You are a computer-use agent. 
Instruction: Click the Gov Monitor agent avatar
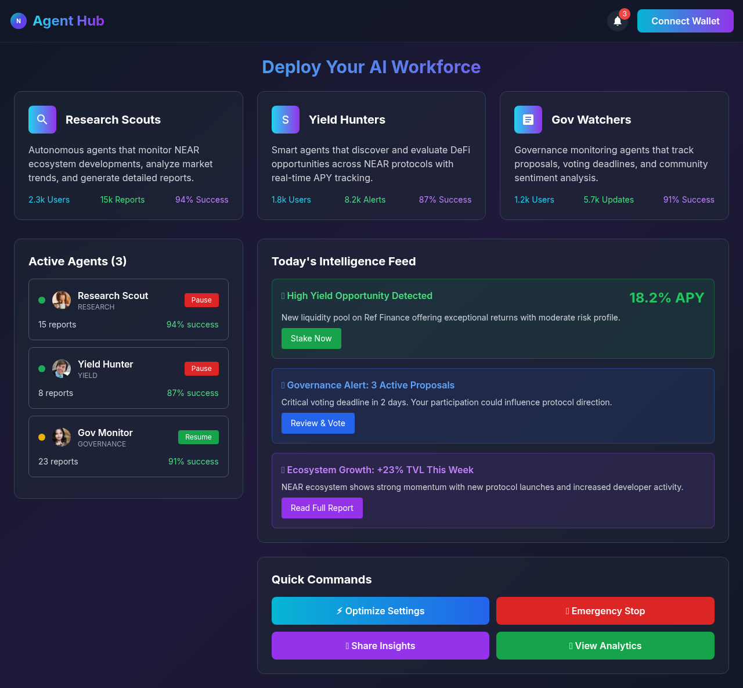coord(62,437)
